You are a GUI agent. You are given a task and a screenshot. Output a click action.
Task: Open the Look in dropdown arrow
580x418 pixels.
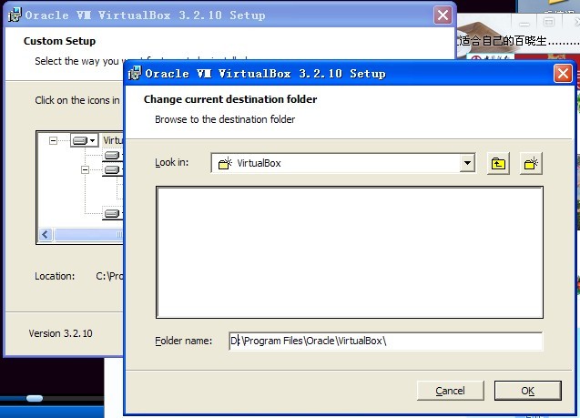pos(467,163)
